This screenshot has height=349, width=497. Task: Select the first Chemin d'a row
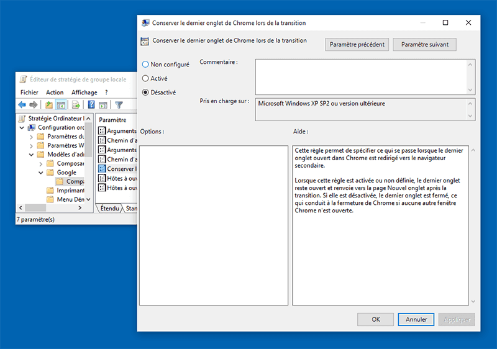[117, 140]
